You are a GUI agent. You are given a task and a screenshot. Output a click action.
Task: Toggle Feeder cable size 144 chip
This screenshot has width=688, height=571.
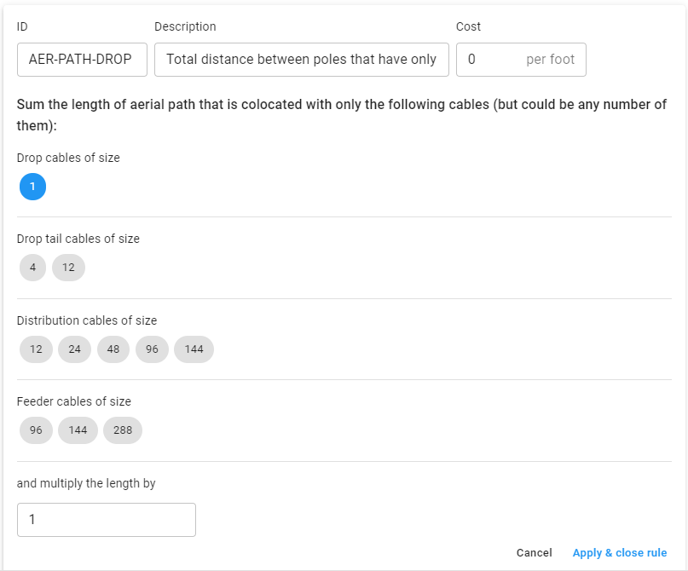point(78,430)
